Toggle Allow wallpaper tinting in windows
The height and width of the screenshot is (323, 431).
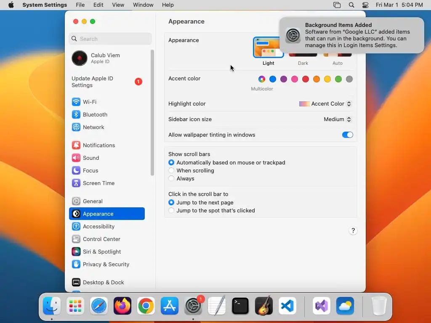tap(347, 135)
